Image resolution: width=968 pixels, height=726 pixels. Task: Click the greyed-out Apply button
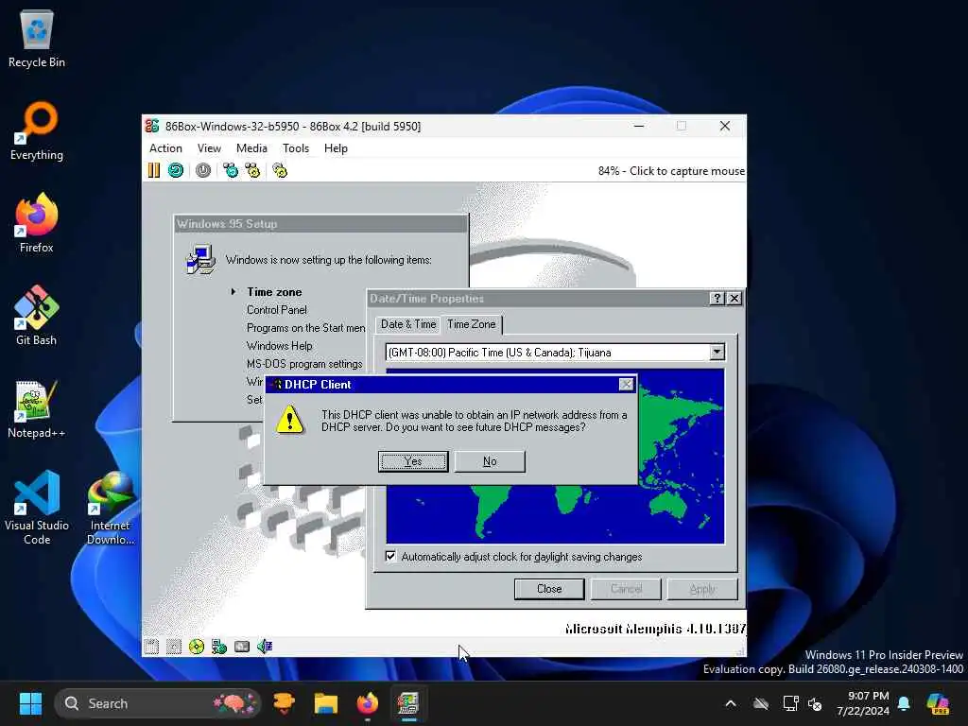click(702, 588)
